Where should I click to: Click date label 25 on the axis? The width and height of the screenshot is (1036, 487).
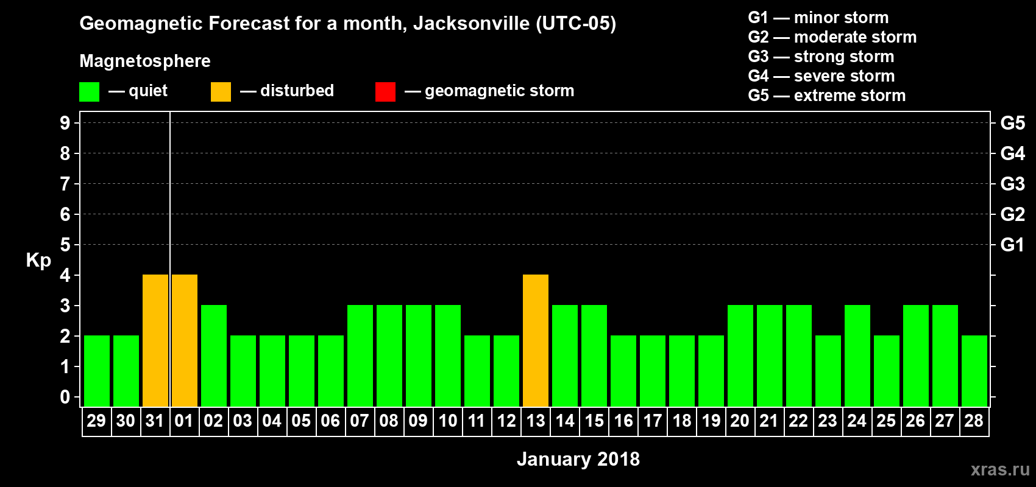tap(886, 421)
